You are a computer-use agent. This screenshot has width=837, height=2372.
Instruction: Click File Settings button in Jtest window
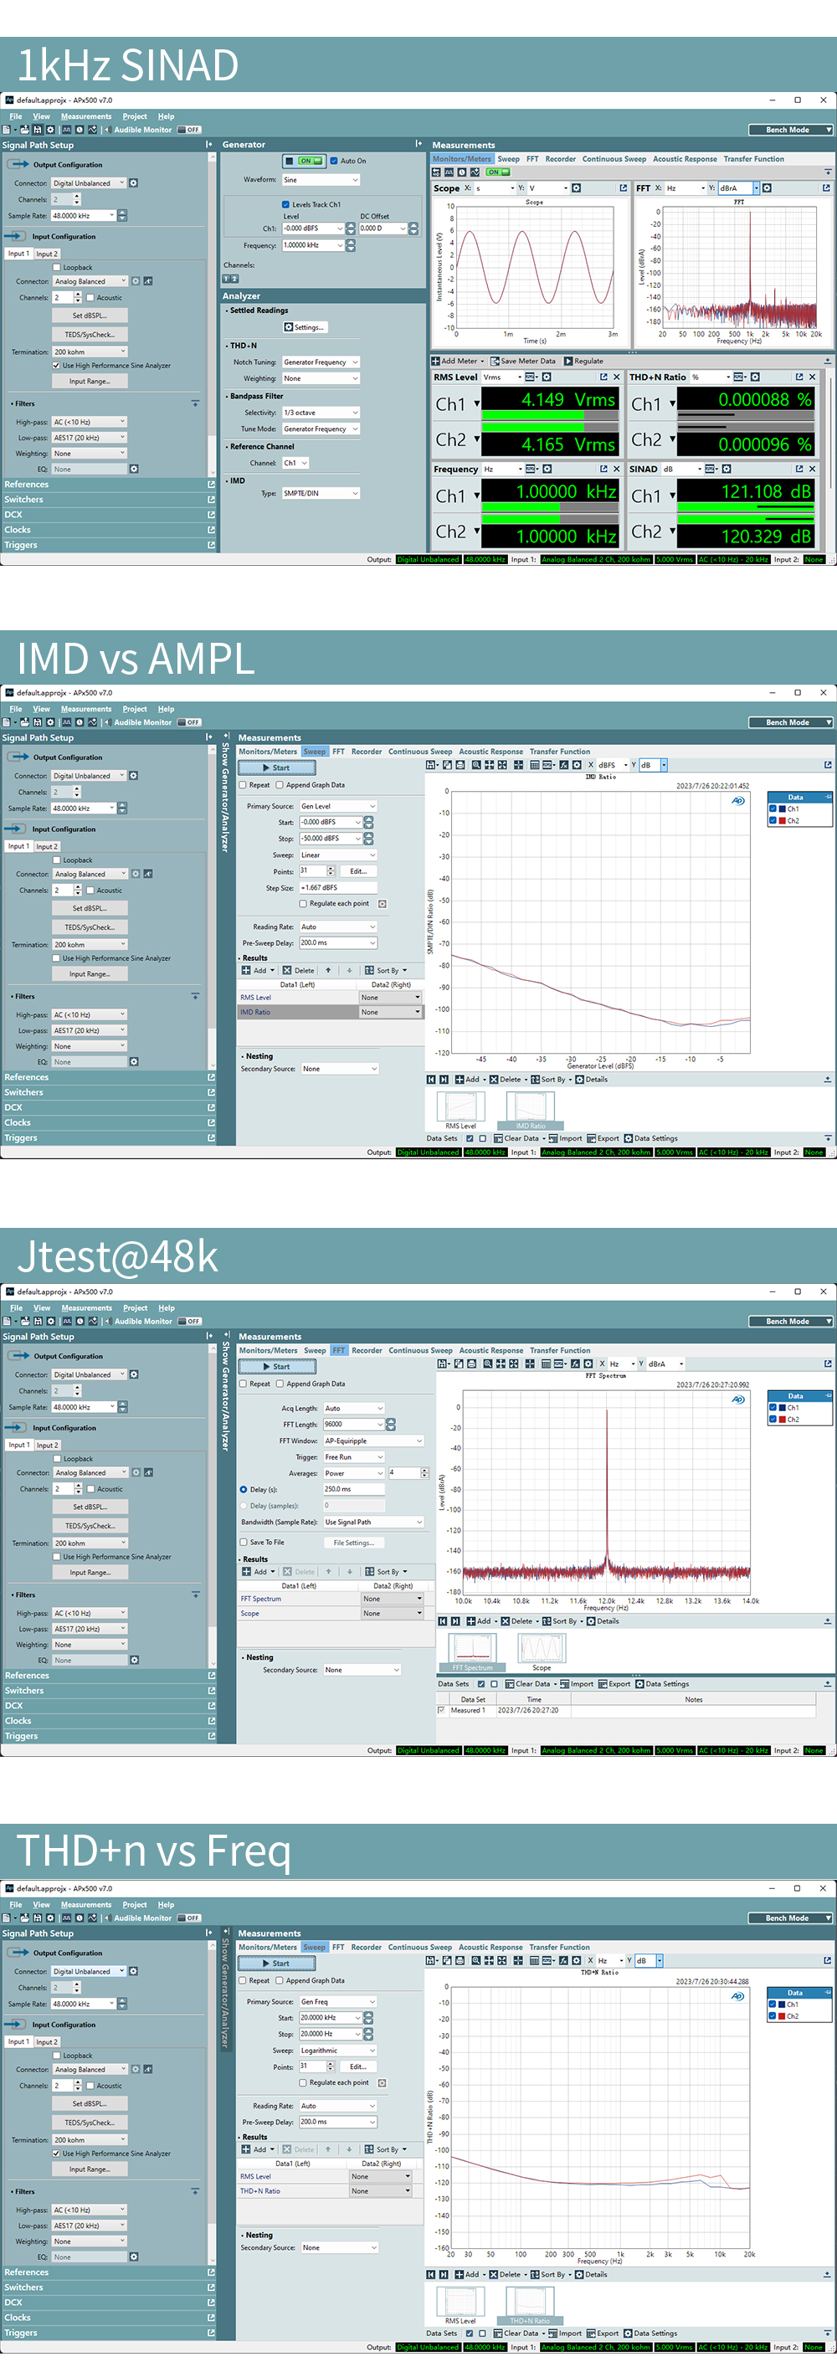(x=353, y=1543)
